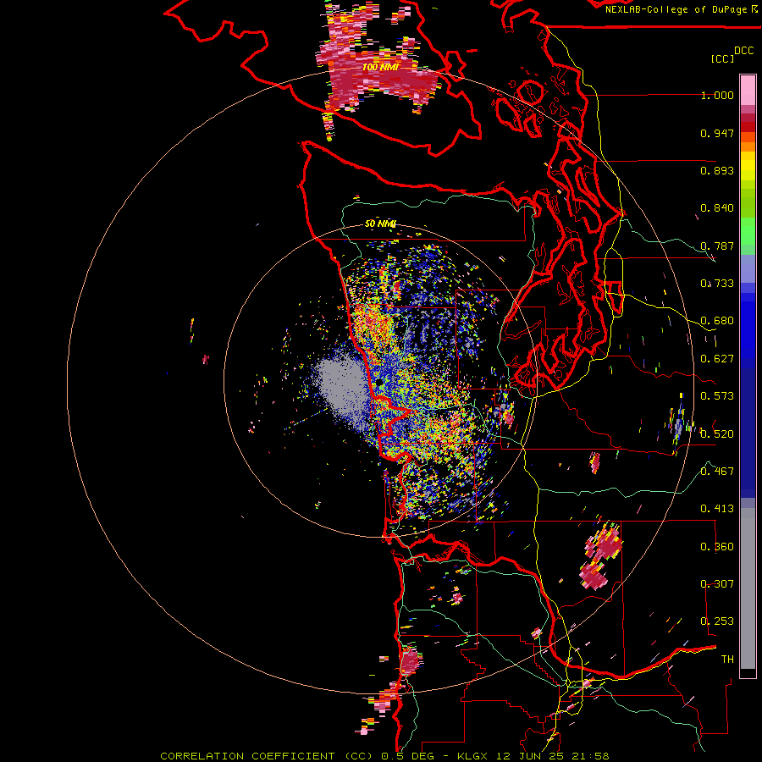Screen dimensions: 762x762
Task: Click the 50 NMI range ring label
Action: [x=380, y=224]
